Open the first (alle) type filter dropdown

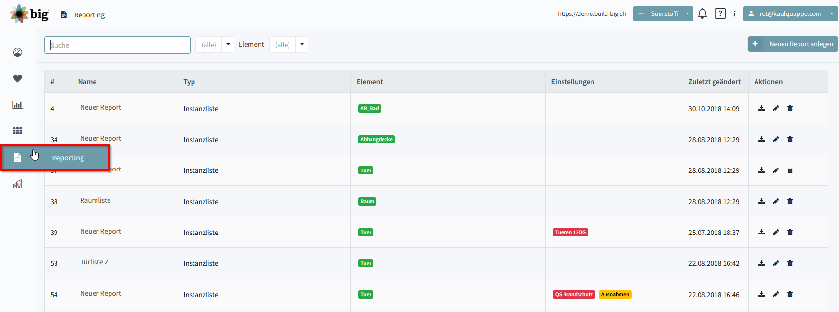(x=215, y=44)
